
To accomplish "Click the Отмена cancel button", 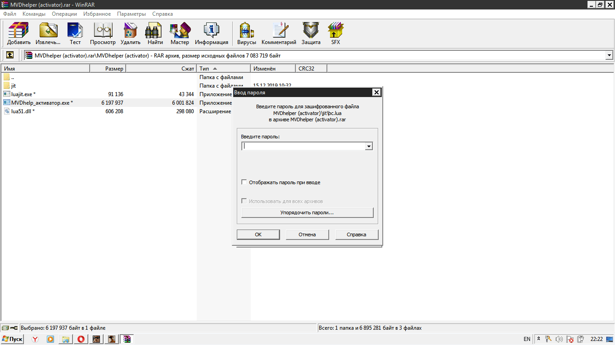I will 307,234.
